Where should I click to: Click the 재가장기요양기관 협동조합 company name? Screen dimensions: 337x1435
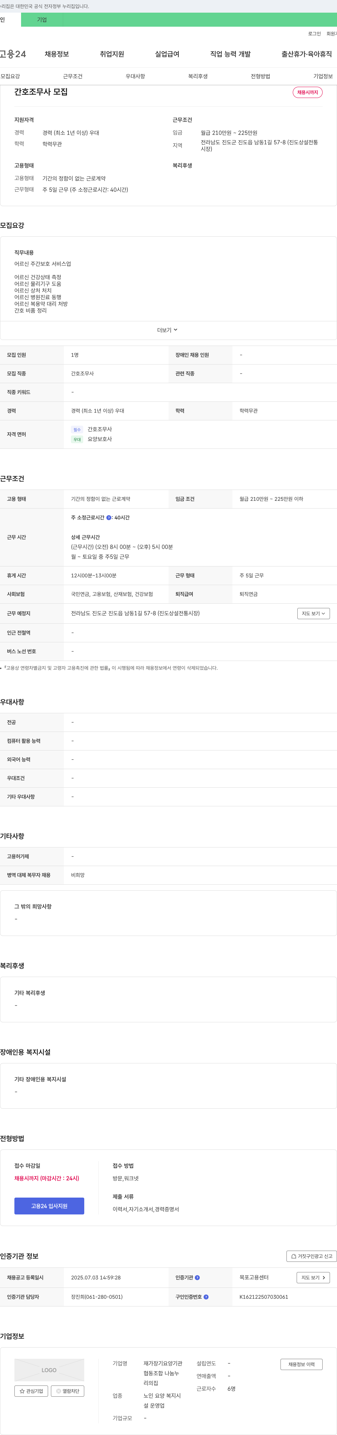(163, 1373)
